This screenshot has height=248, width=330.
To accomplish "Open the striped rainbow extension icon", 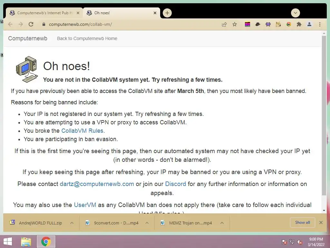I will (x=247, y=25).
